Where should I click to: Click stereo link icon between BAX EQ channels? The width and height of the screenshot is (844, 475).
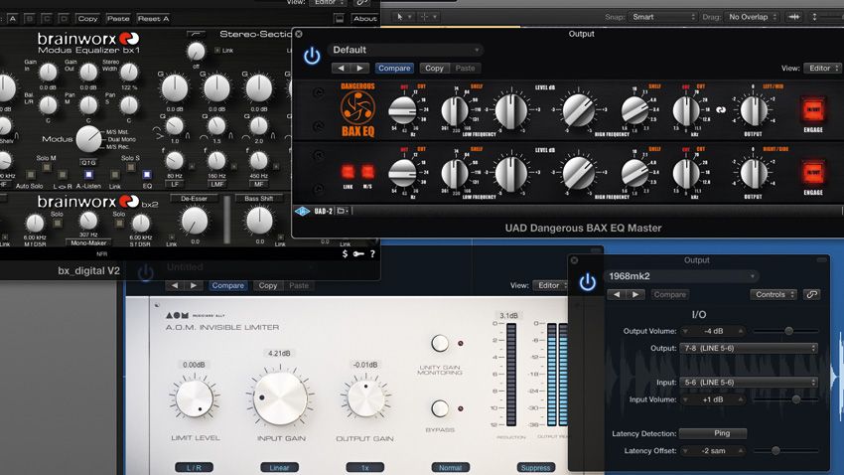pos(721,110)
